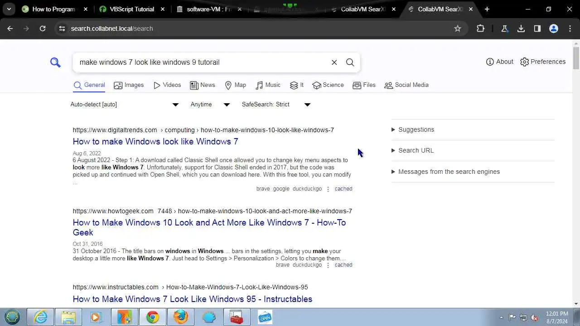Viewport: 580px width, 326px height.
Task: Toggle the Chrome side panel
Action: [x=537, y=29]
